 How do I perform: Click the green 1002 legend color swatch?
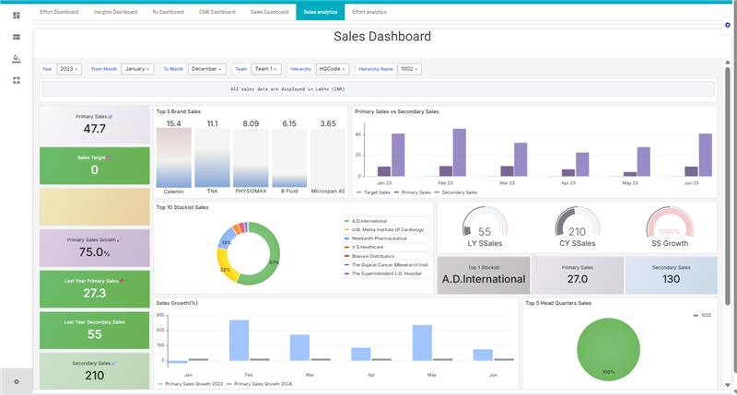pyautogui.click(x=695, y=315)
